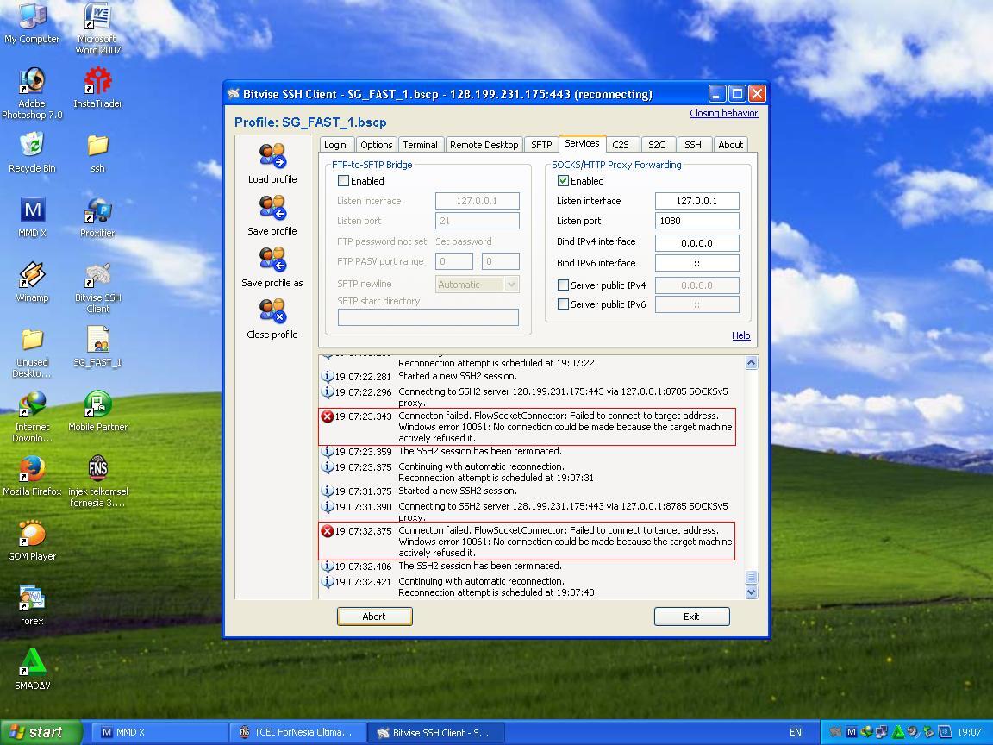Click Bitvise SSH Client taskbar button
The height and width of the screenshot is (745, 993).
click(x=435, y=732)
